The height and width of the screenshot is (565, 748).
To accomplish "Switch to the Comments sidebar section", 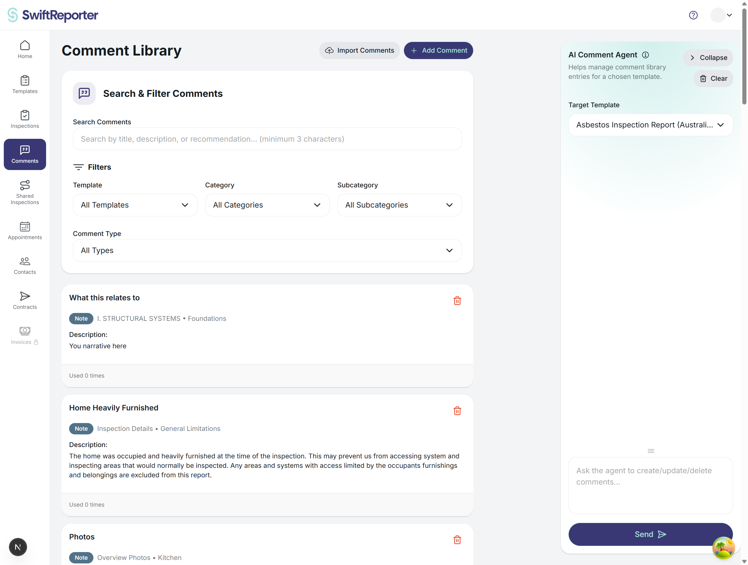I will [x=24, y=154].
